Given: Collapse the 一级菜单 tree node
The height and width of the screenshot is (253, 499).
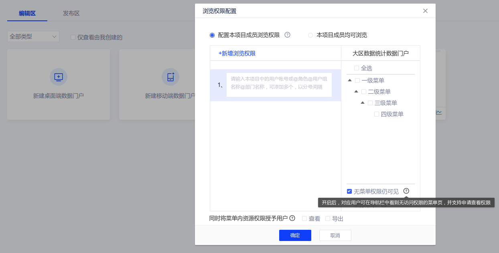Looking at the screenshot, I should (x=350, y=80).
